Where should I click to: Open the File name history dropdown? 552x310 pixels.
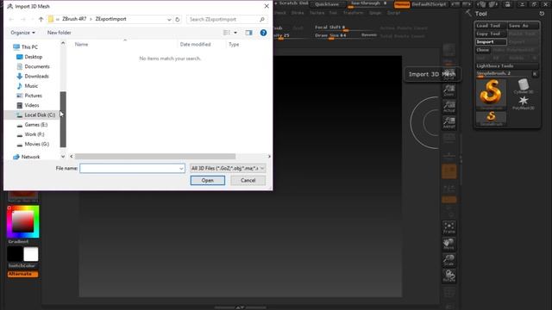[x=181, y=169]
